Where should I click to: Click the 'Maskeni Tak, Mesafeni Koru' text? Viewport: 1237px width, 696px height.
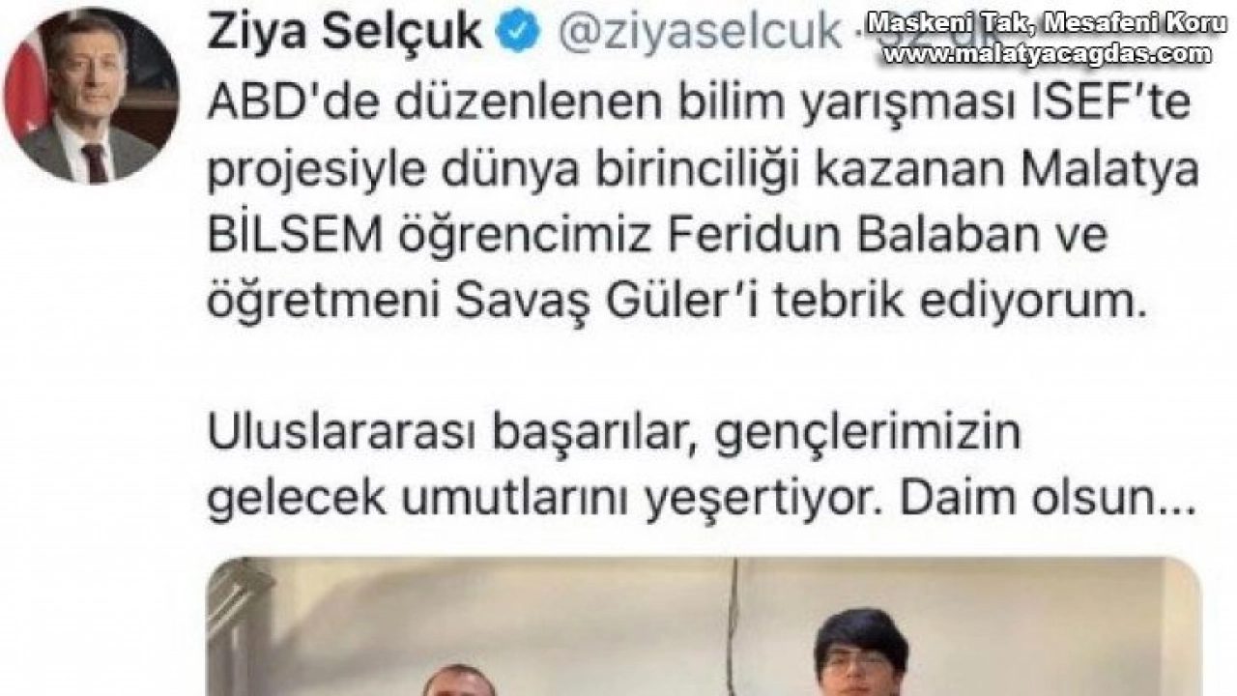pyautogui.click(x=1046, y=22)
